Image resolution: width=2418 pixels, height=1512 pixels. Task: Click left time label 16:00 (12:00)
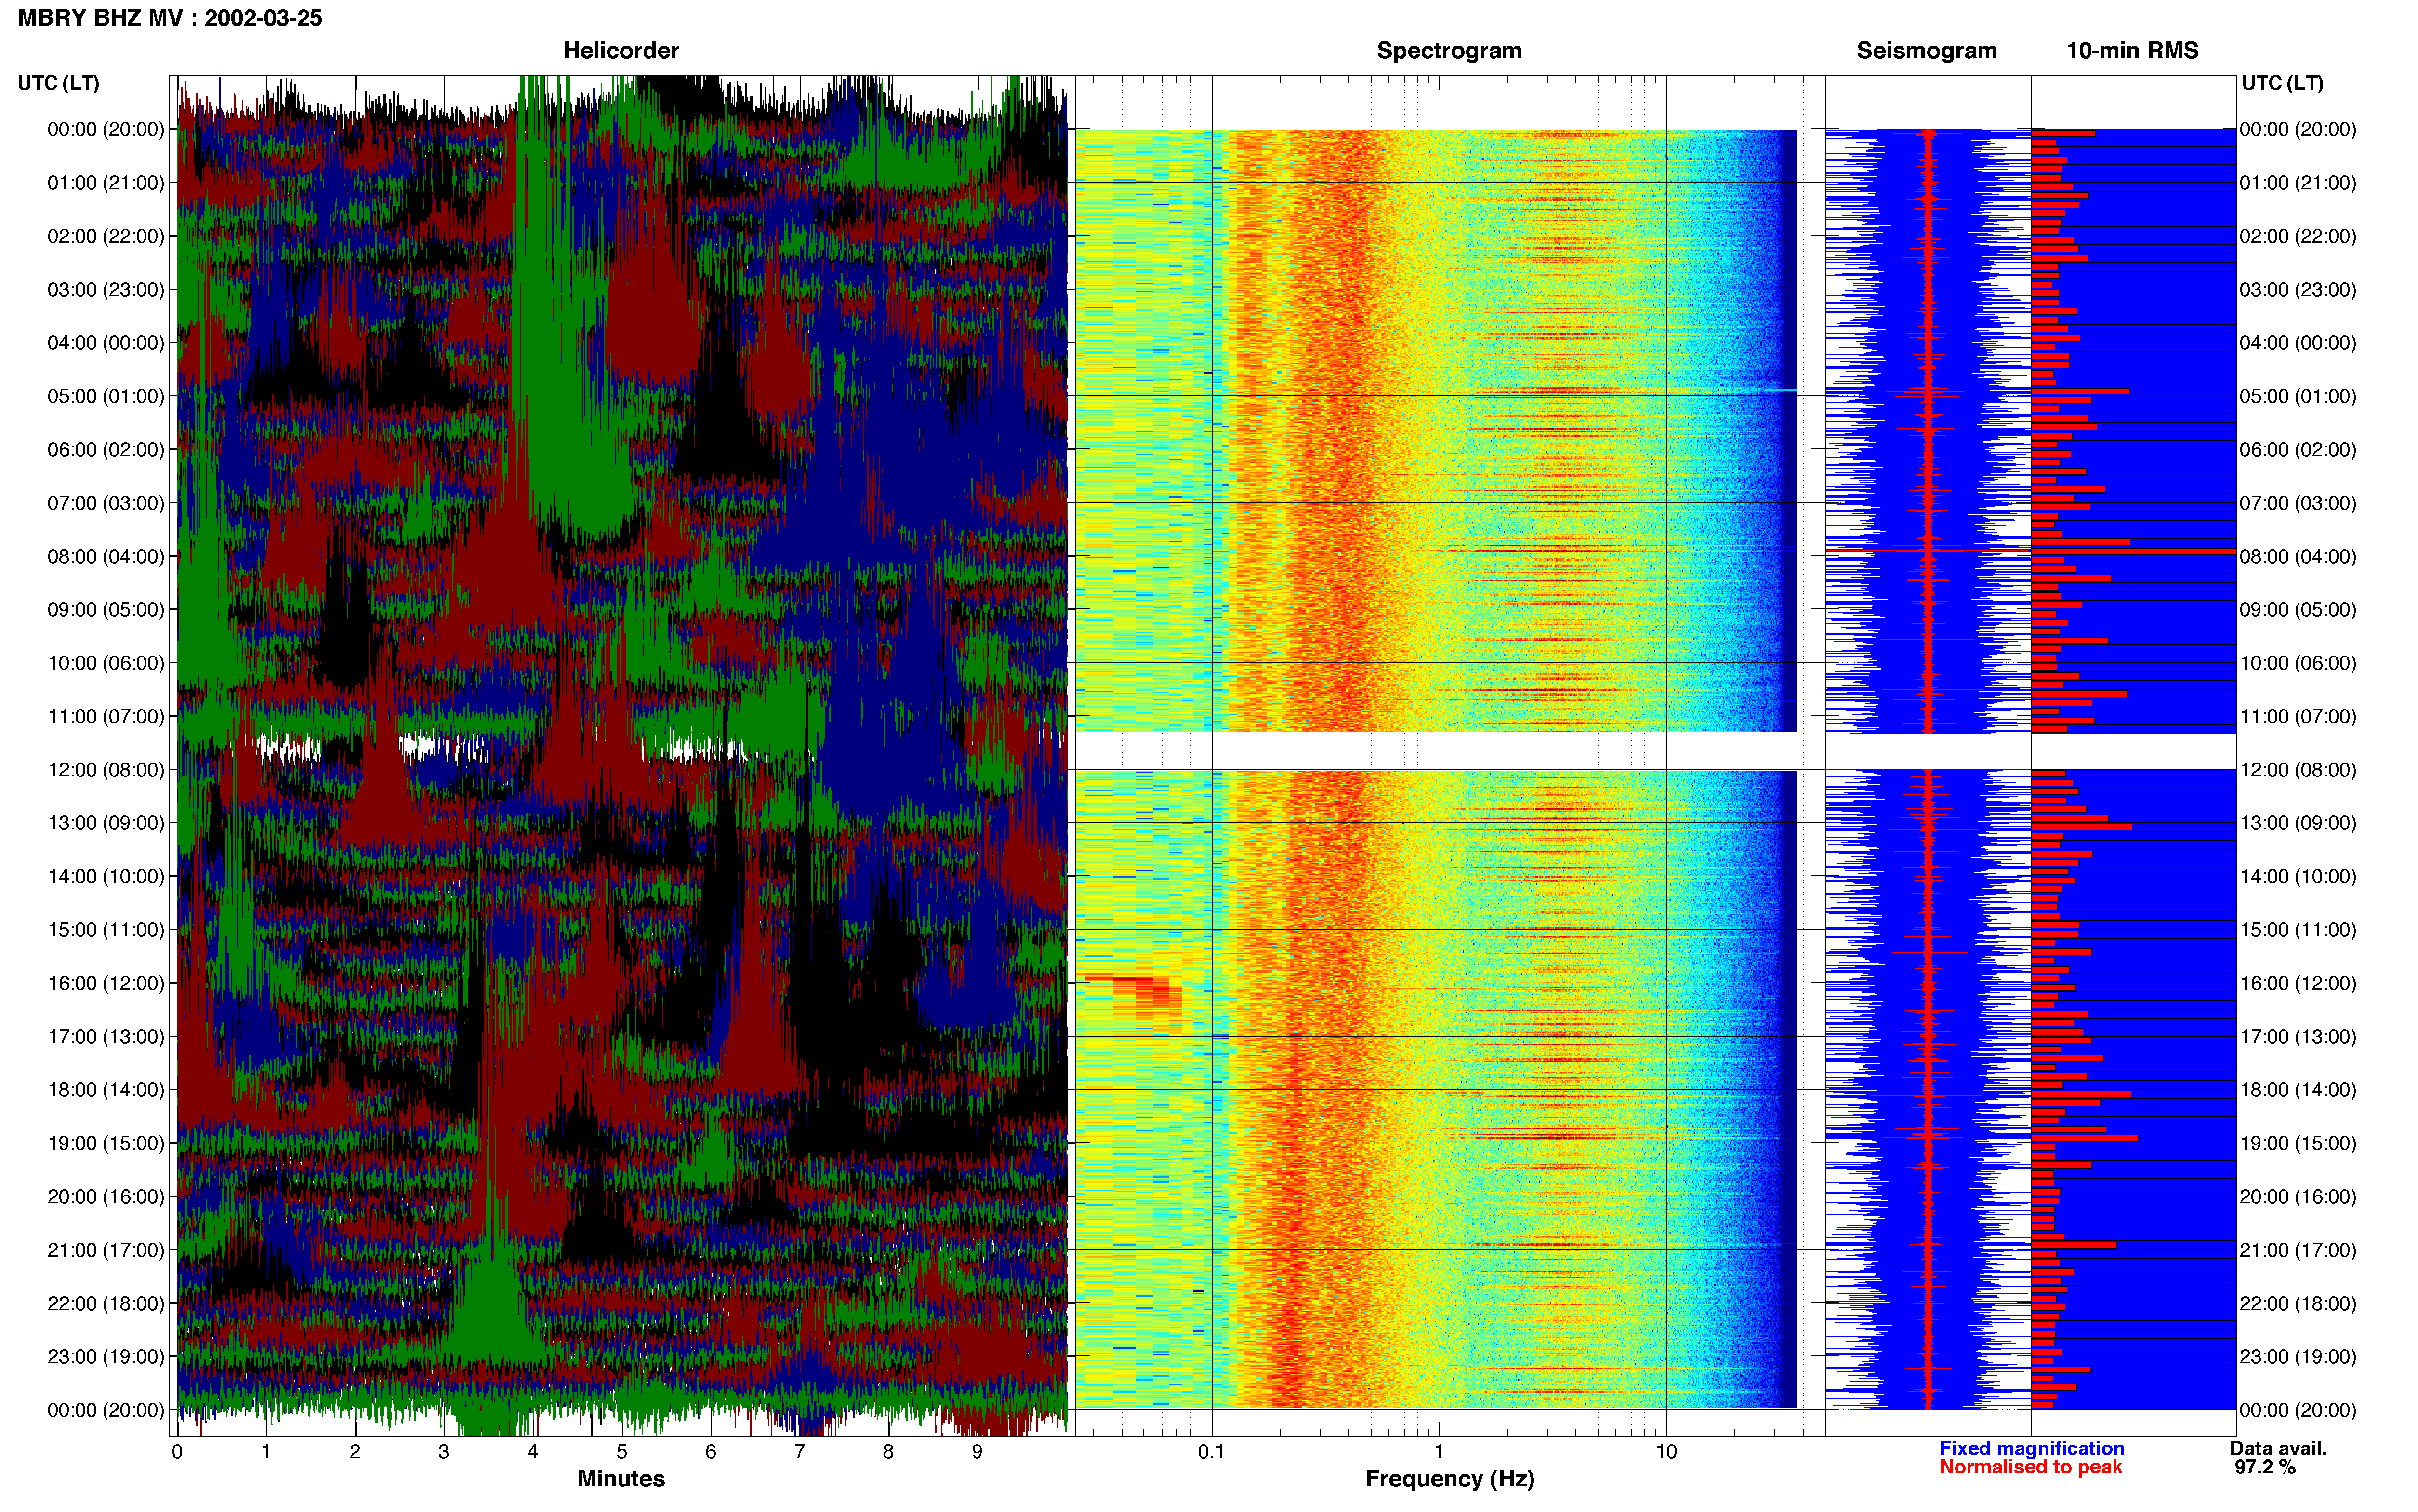106,983
